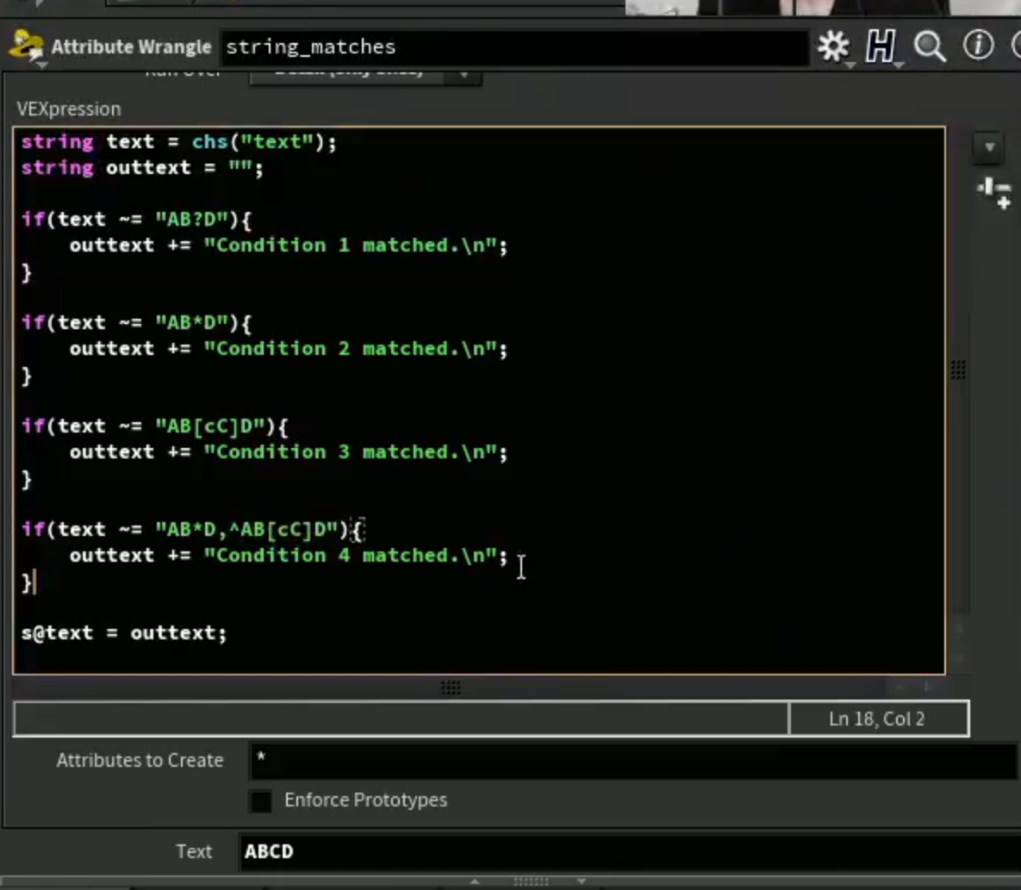1021x890 pixels.
Task: Place the cursor after s@text = outtext;
Action: tap(228, 633)
